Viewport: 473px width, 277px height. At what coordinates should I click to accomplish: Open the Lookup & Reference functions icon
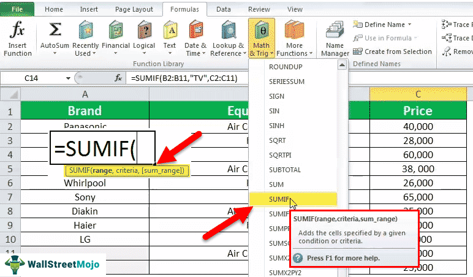tap(229, 29)
